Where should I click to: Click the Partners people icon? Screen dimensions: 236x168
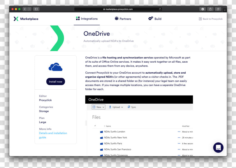[x=117, y=18]
